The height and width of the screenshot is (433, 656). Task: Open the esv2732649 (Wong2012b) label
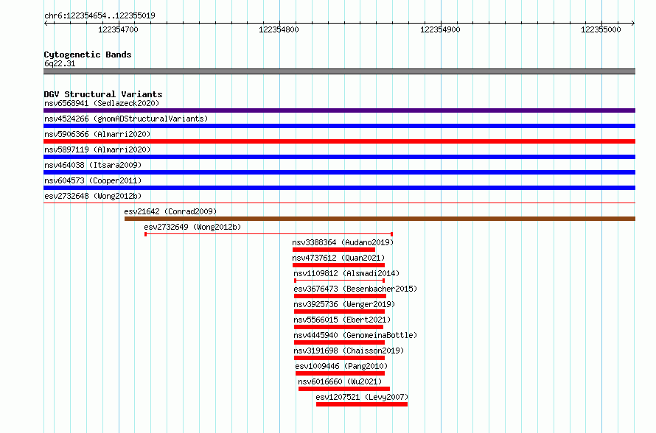[192, 227]
